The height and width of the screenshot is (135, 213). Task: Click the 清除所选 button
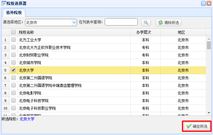(169, 22)
